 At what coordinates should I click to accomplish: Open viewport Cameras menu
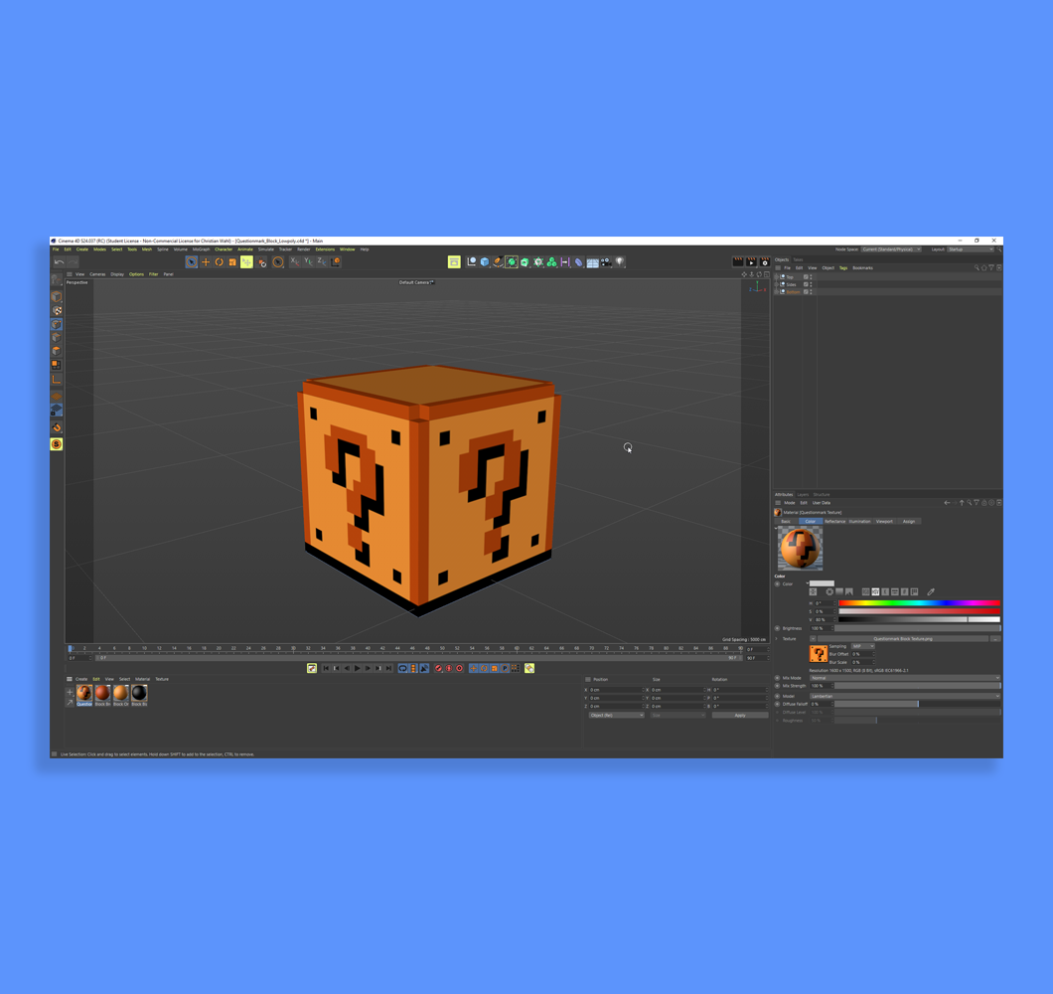click(97, 274)
